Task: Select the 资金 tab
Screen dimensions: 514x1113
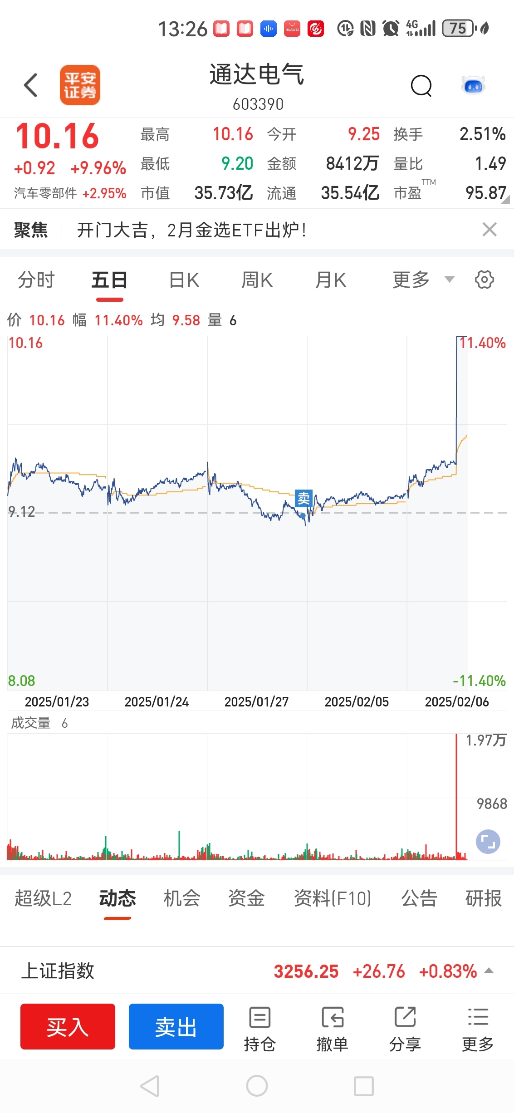Action: pos(246,898)
